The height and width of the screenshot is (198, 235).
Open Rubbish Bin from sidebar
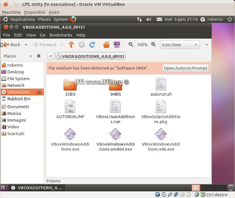(22, 99)
